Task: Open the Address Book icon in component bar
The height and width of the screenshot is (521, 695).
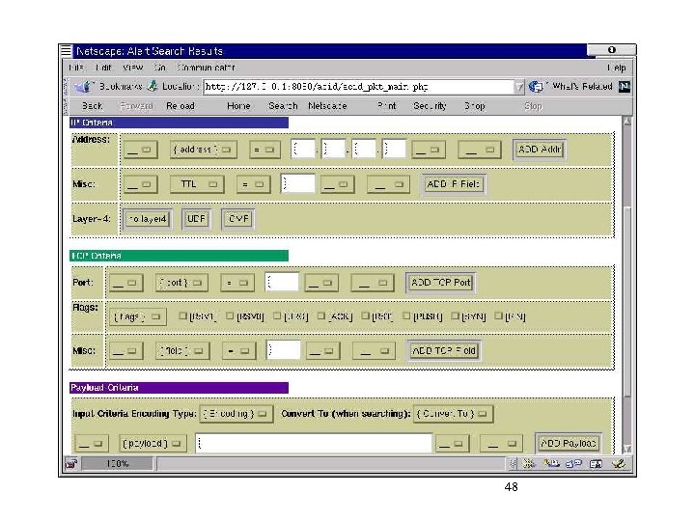Action: point(596,464)
